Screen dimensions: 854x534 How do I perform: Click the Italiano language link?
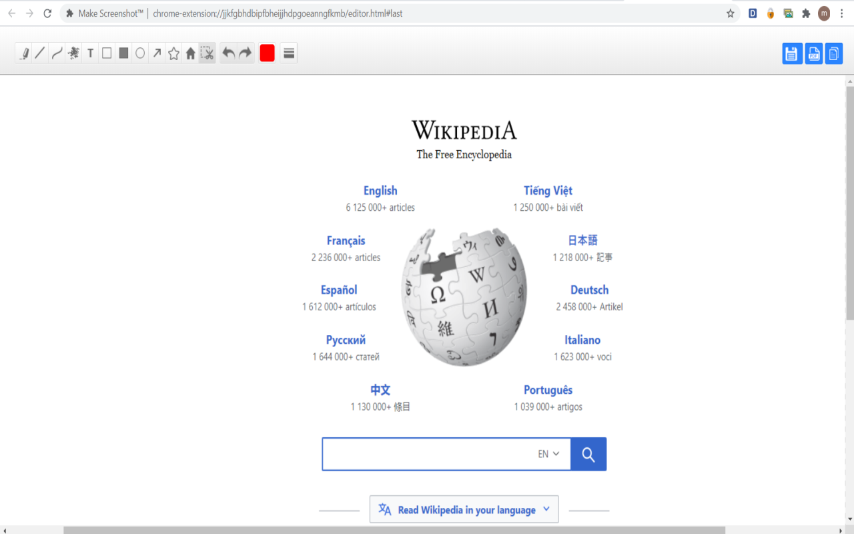pyautogui.click(x=582, y=340)
